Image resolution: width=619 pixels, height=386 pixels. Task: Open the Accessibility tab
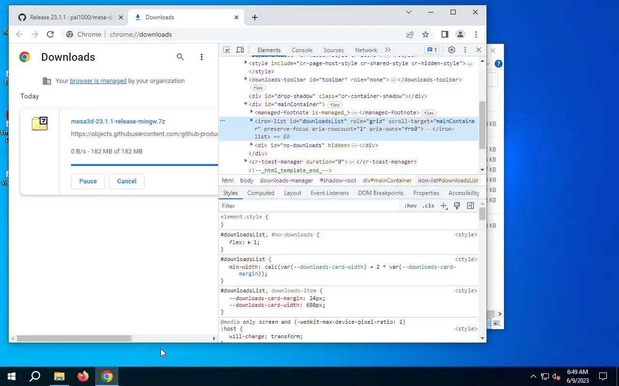(x=464, y=193)
